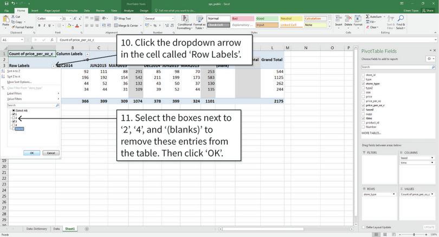This screenshot has width=439, height=237.
Task: Check the box next to item '2'
Action: click(13, 118)
